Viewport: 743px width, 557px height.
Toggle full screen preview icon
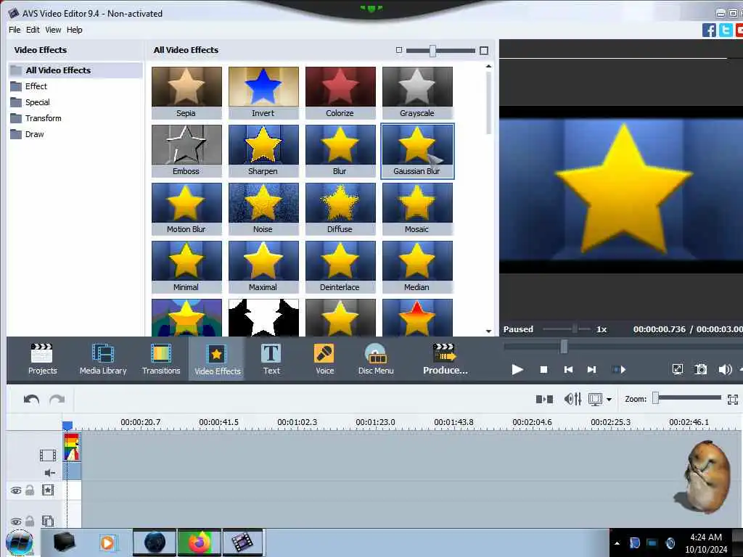pyautogui.click(x=678, y=369)
